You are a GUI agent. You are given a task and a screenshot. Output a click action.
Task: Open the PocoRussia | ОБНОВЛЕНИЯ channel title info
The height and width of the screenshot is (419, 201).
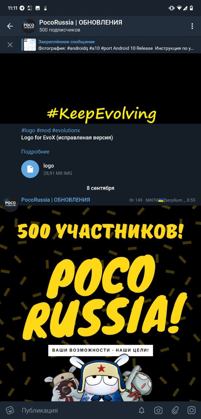(x=81, y=22)
